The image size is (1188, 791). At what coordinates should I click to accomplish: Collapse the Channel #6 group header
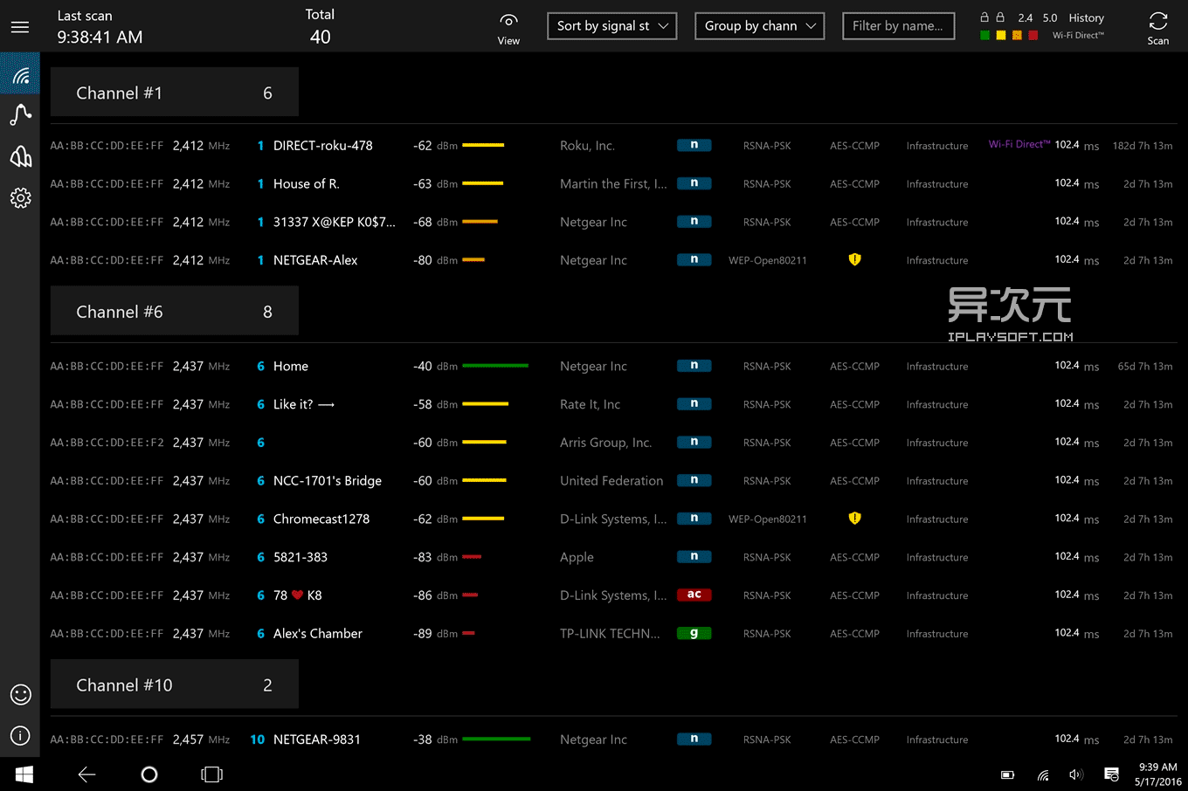(x=175, y=312)
